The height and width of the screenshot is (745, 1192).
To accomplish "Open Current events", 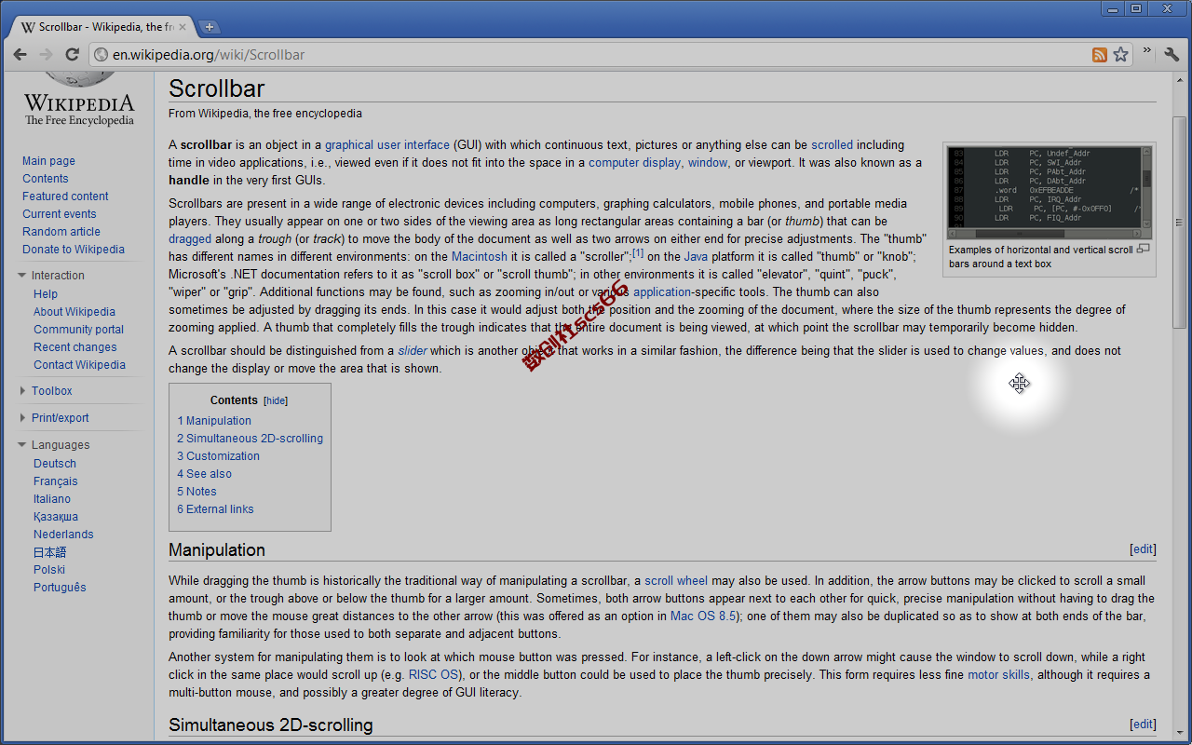I will pyautogui.click(x=60, y=214).
